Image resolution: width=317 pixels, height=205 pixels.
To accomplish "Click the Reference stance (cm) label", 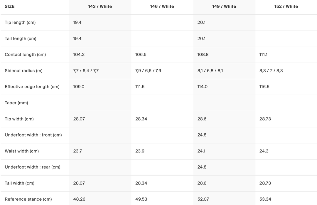I will pyautogui.click(x=28, y=199).
